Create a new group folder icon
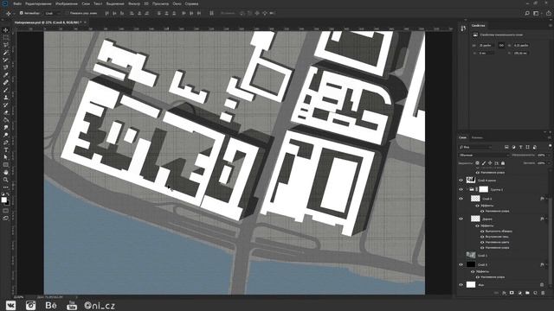Screen dimensions: 554x311 (x=527, y=293)
